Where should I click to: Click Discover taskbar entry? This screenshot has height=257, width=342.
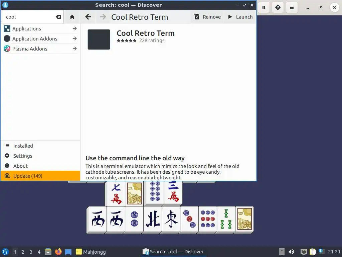pos(173,252)
